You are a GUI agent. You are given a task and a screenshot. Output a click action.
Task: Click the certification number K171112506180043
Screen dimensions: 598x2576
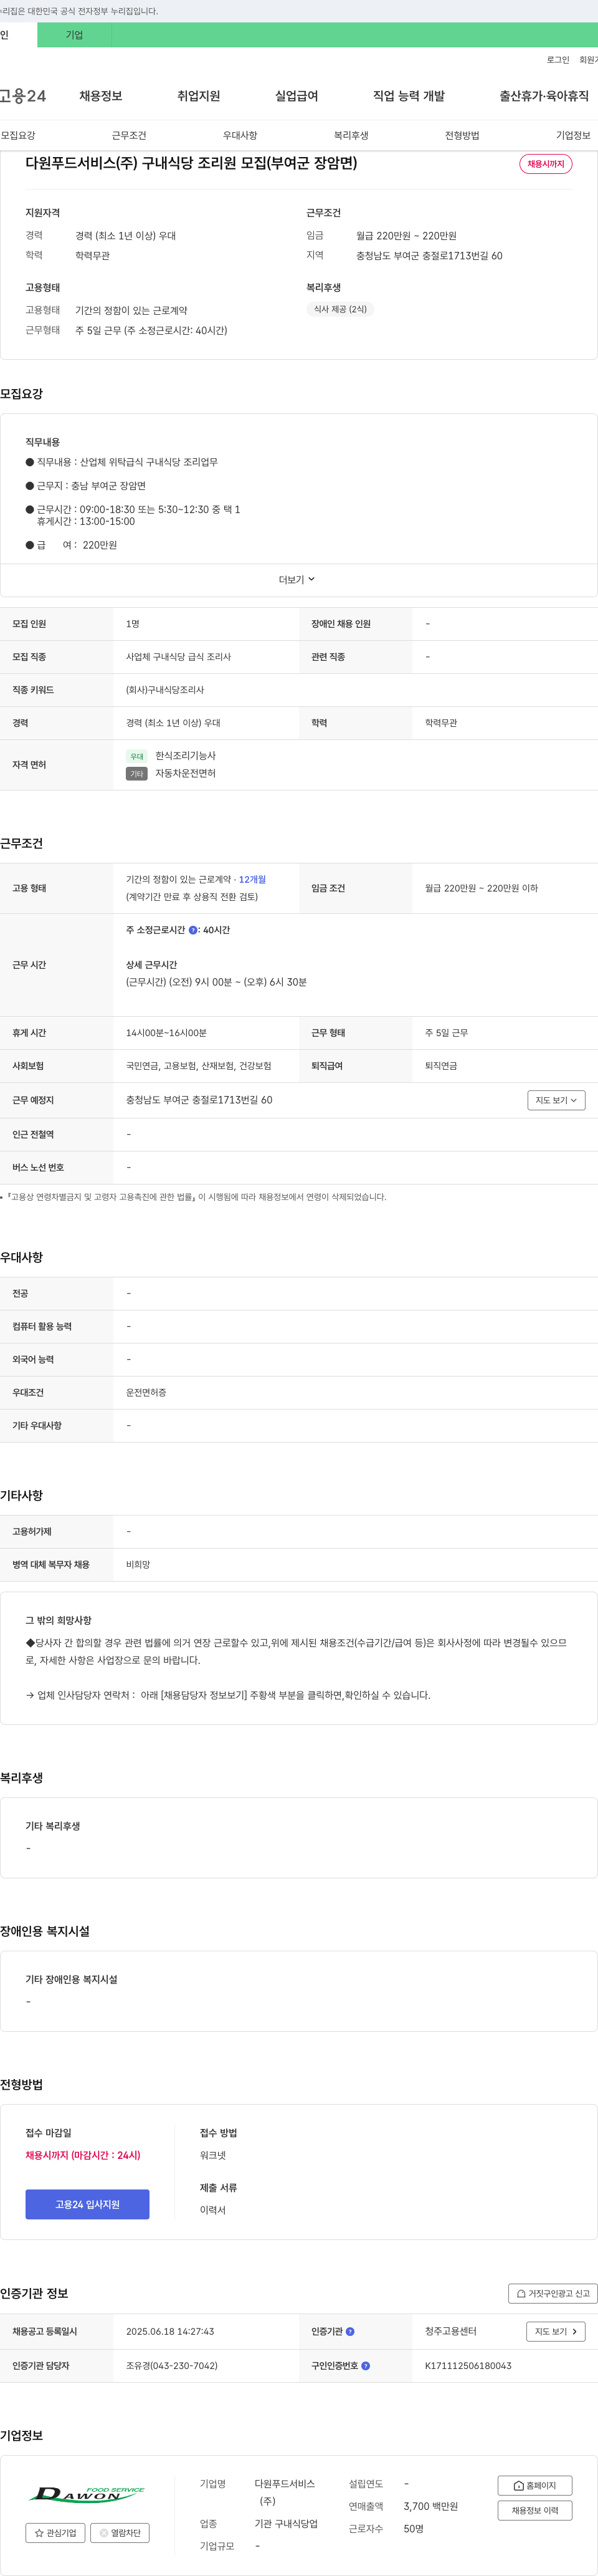[468, 2365]
